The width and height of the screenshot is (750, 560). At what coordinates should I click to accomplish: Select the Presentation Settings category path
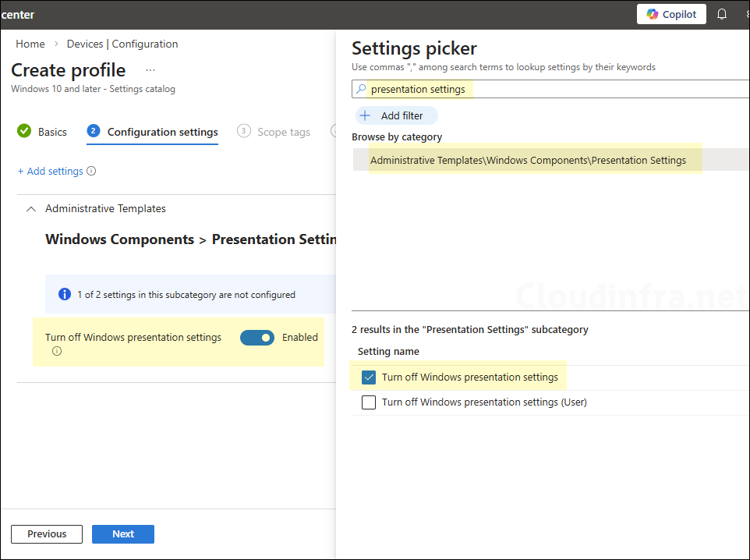(528, 161)
